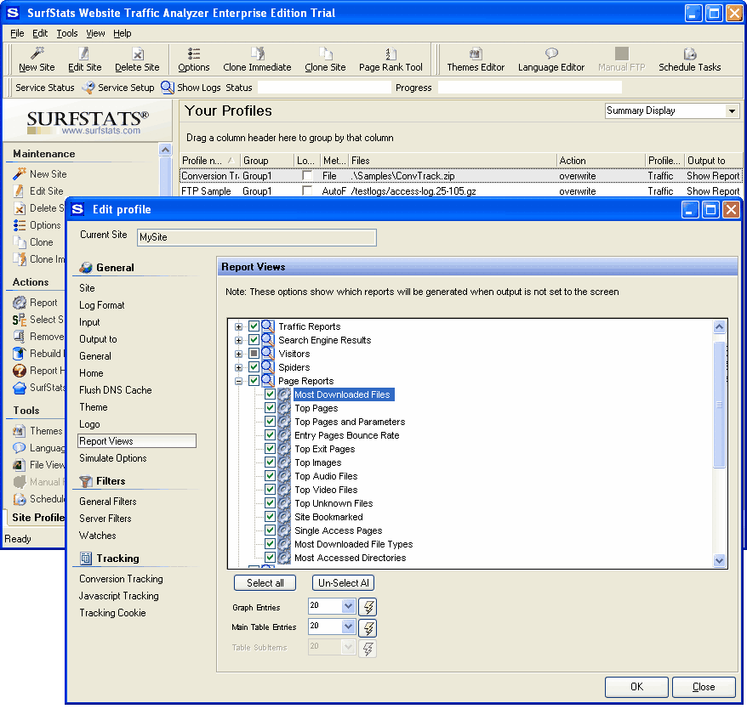Expand the Search Engine Results node
This screenshot has width=747, height=709.
(x=239, y=340)
